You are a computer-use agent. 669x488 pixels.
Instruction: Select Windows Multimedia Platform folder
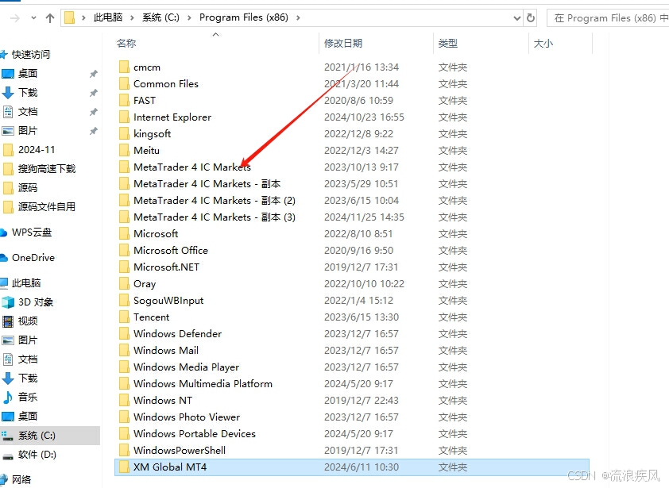[x=203, y=383]
